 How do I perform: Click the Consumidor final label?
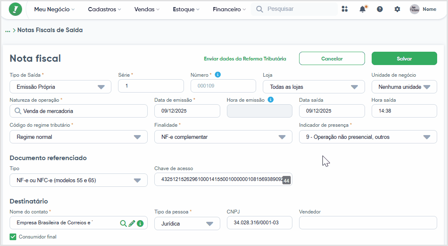[x=38, y=236]
